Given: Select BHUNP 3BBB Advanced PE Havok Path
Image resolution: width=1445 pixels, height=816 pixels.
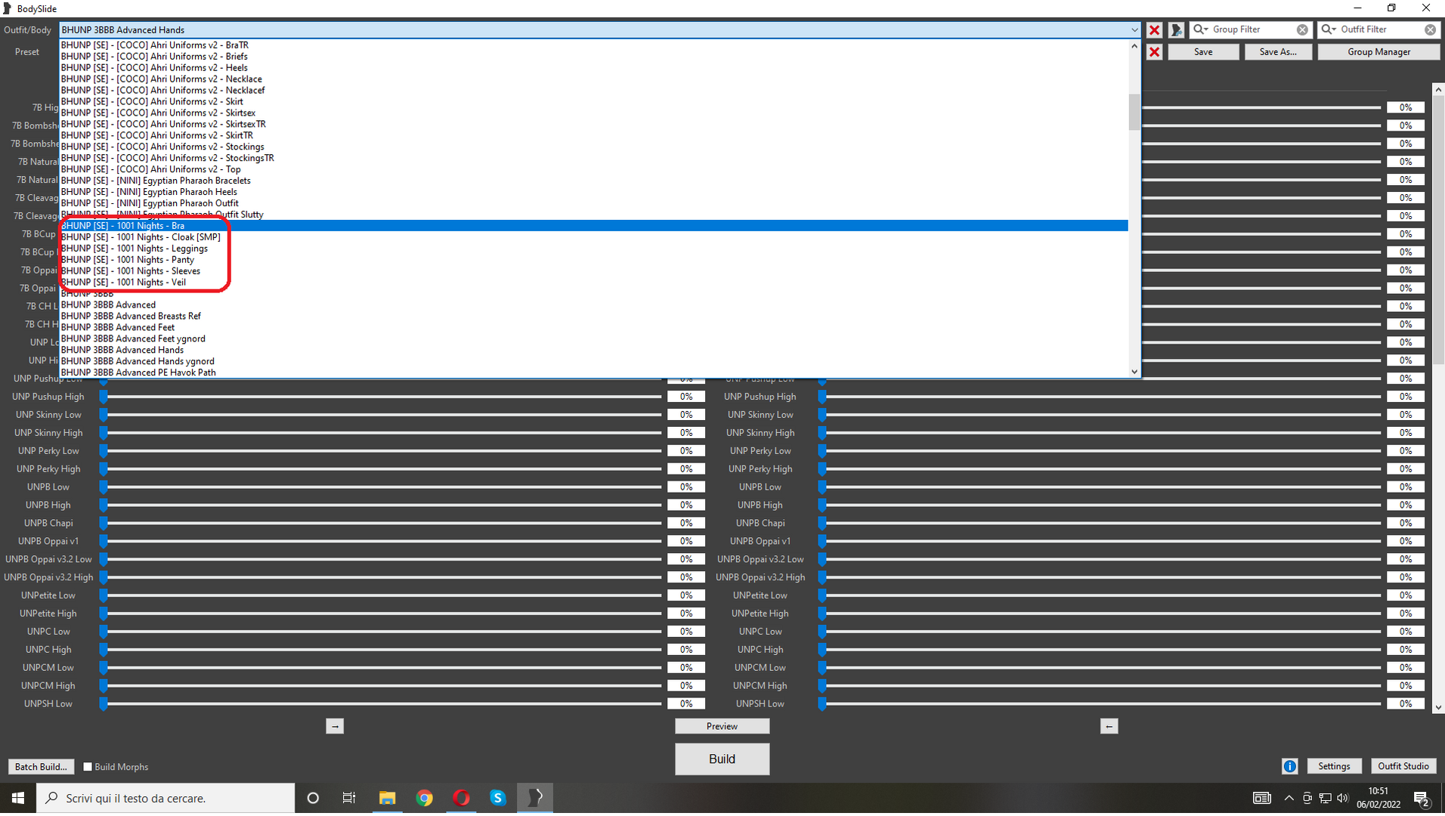Looking at the screenshot, I should [594, 372].
